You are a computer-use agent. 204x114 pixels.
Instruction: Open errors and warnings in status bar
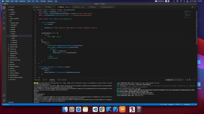point(6,104)
